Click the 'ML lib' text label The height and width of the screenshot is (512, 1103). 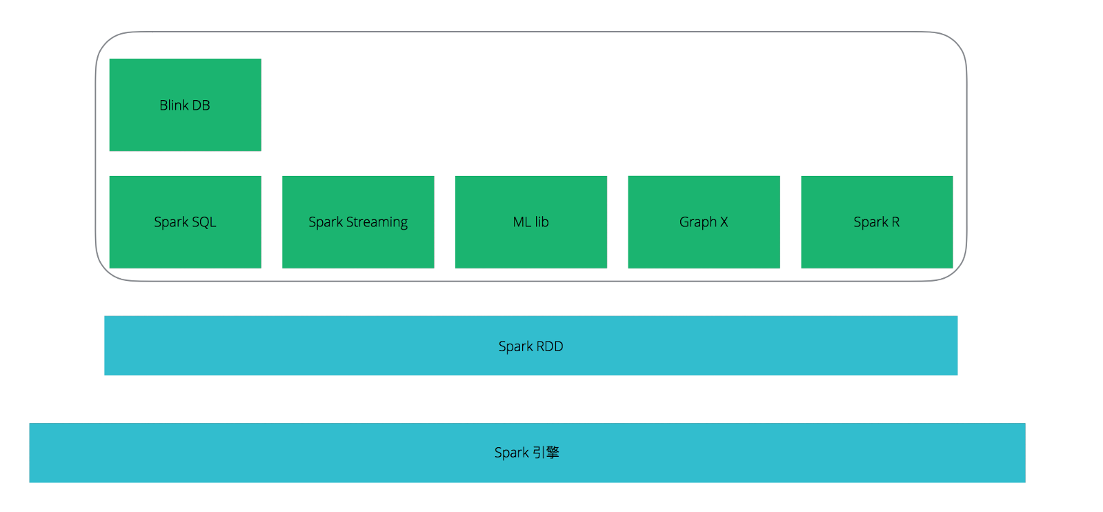click(531, 221)
